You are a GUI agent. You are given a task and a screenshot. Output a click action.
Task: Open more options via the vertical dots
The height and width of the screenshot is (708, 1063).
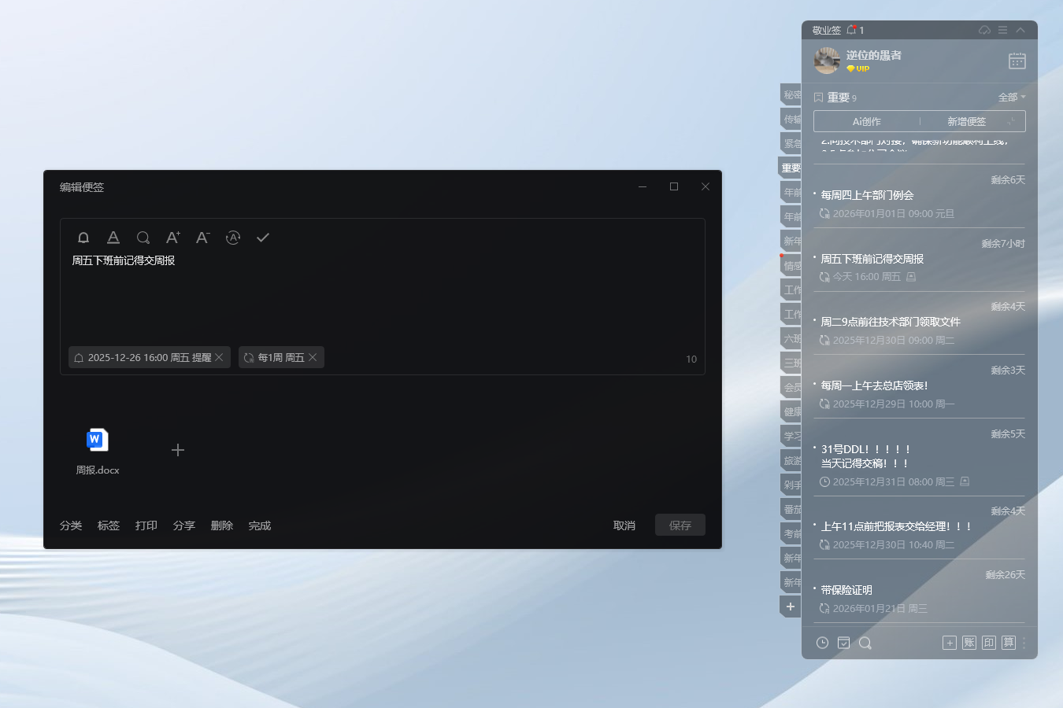pyautogui.click(x=1024, y=643)
